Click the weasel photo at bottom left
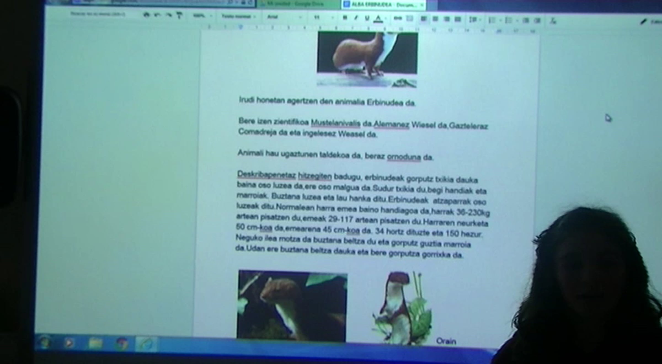Screen dimensions: 662x364 tap(292, 306)
